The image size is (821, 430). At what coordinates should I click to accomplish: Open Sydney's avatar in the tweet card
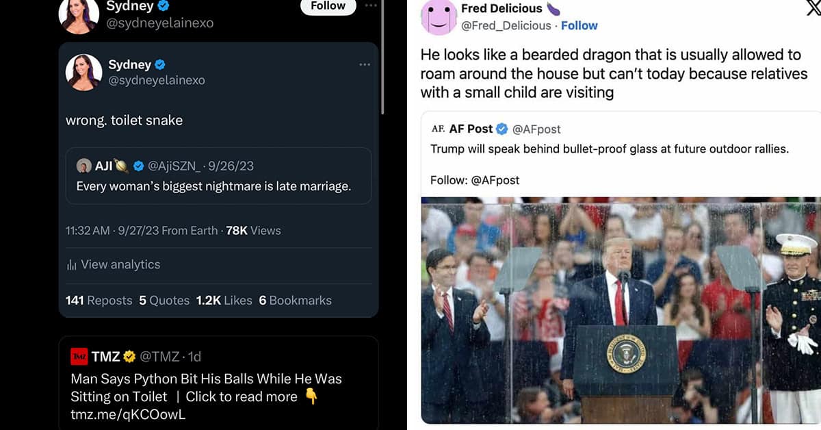click(83, 72)
